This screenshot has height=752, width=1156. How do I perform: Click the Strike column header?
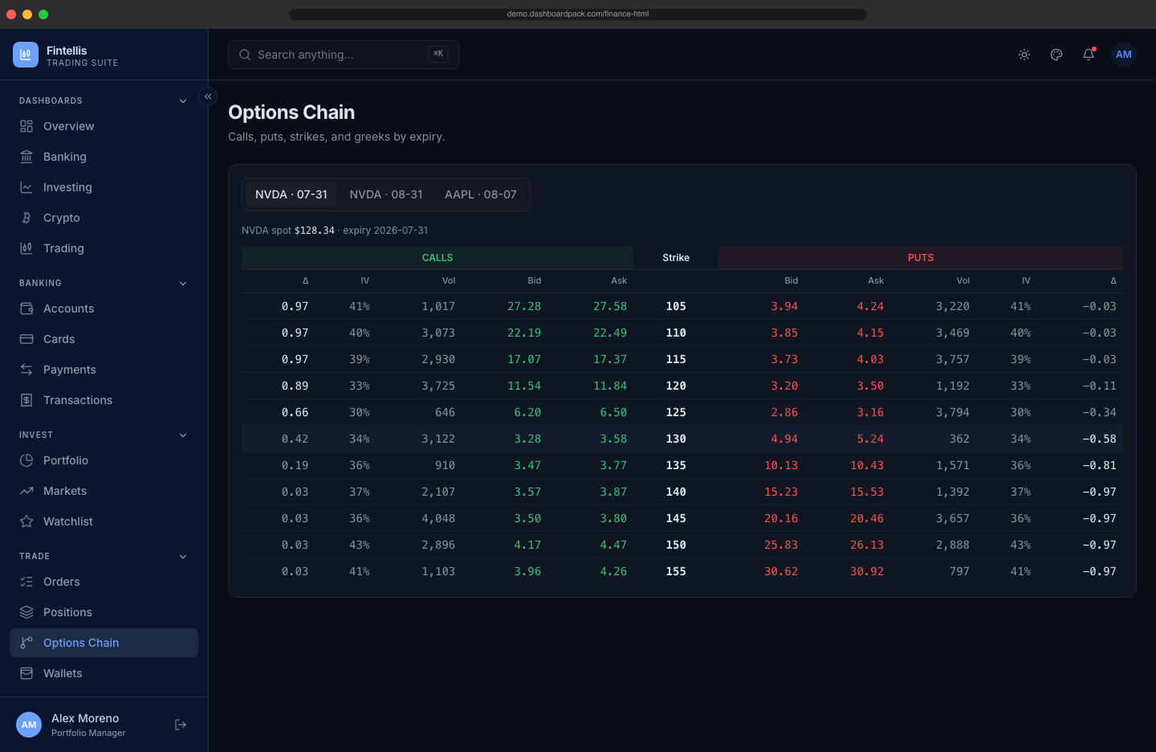point(676,258)
